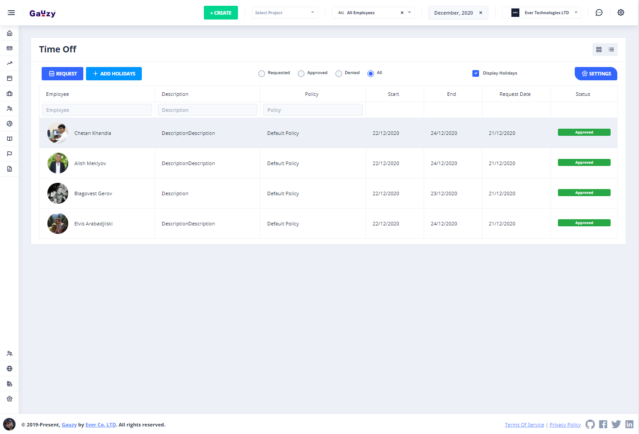Switch to table list view

coord(611,50)
